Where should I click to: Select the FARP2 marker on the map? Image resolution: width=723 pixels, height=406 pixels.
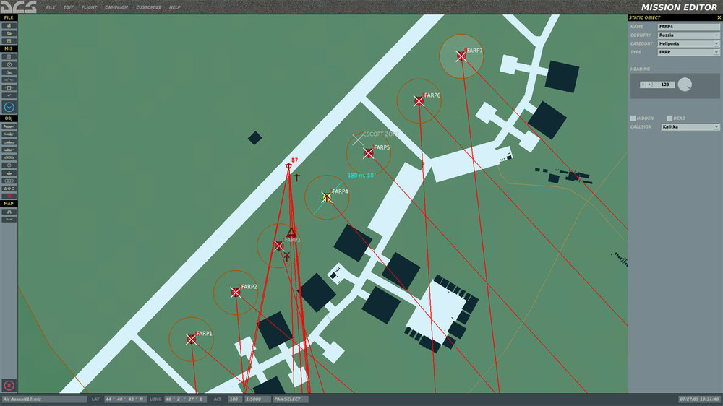pyautogui.click(x=236, y=293)
